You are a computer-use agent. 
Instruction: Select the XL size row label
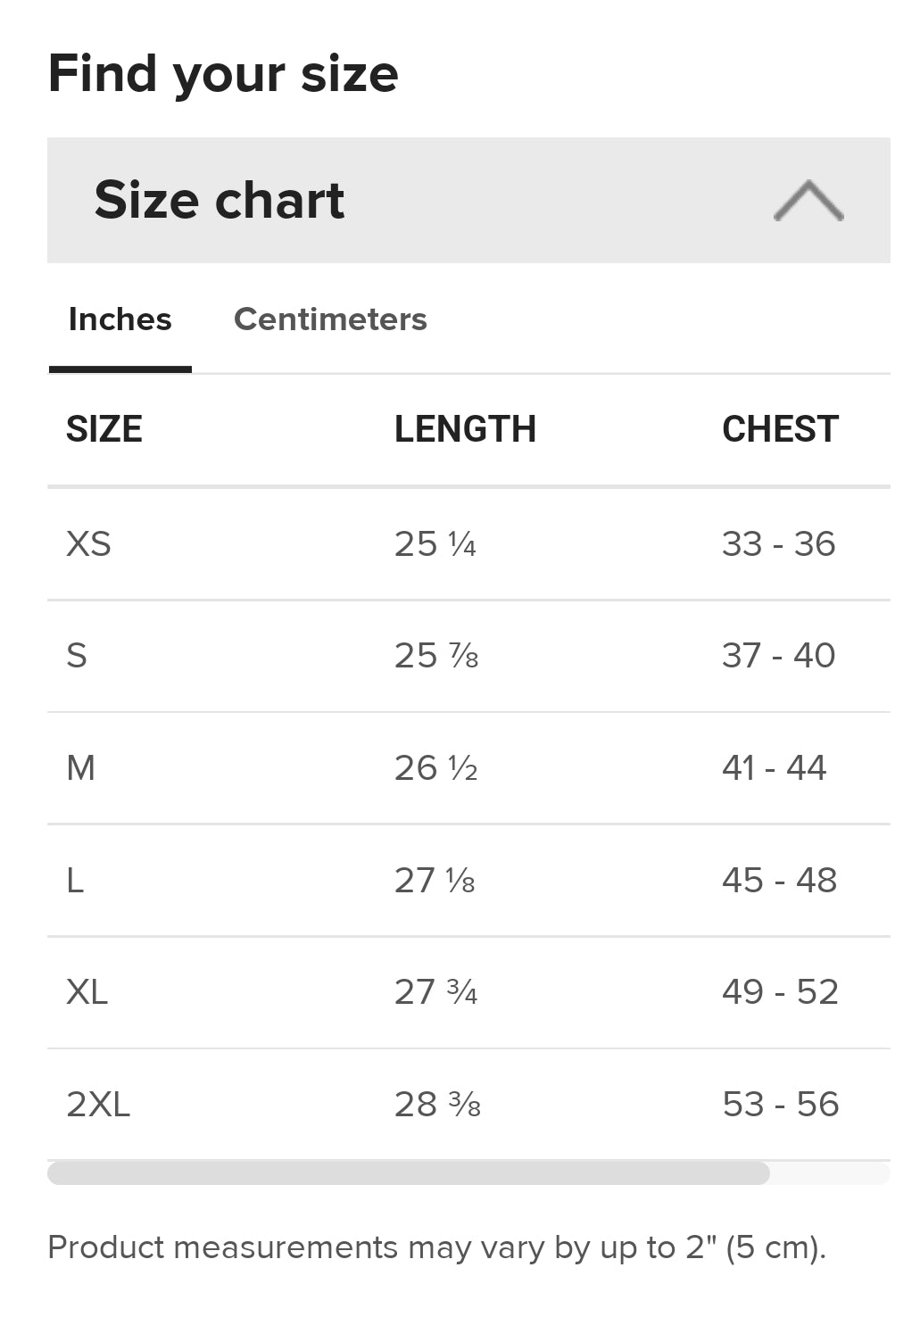click(87, 992)
